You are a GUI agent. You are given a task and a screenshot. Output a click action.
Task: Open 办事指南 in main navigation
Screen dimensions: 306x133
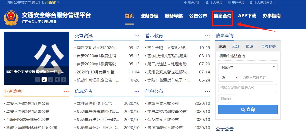[x=272, y=16]
